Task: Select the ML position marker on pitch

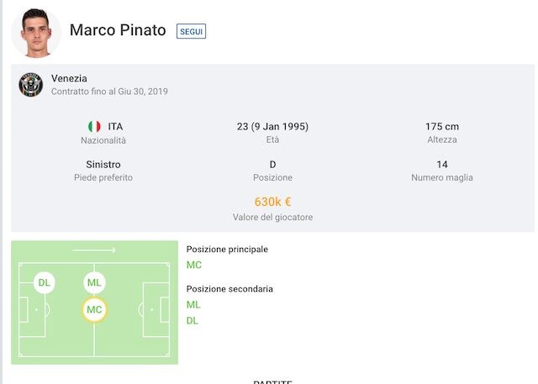Action: (x=94, y=283)
